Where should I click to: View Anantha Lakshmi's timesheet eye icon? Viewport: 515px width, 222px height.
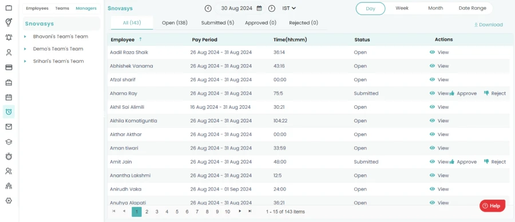pos(432,175)
